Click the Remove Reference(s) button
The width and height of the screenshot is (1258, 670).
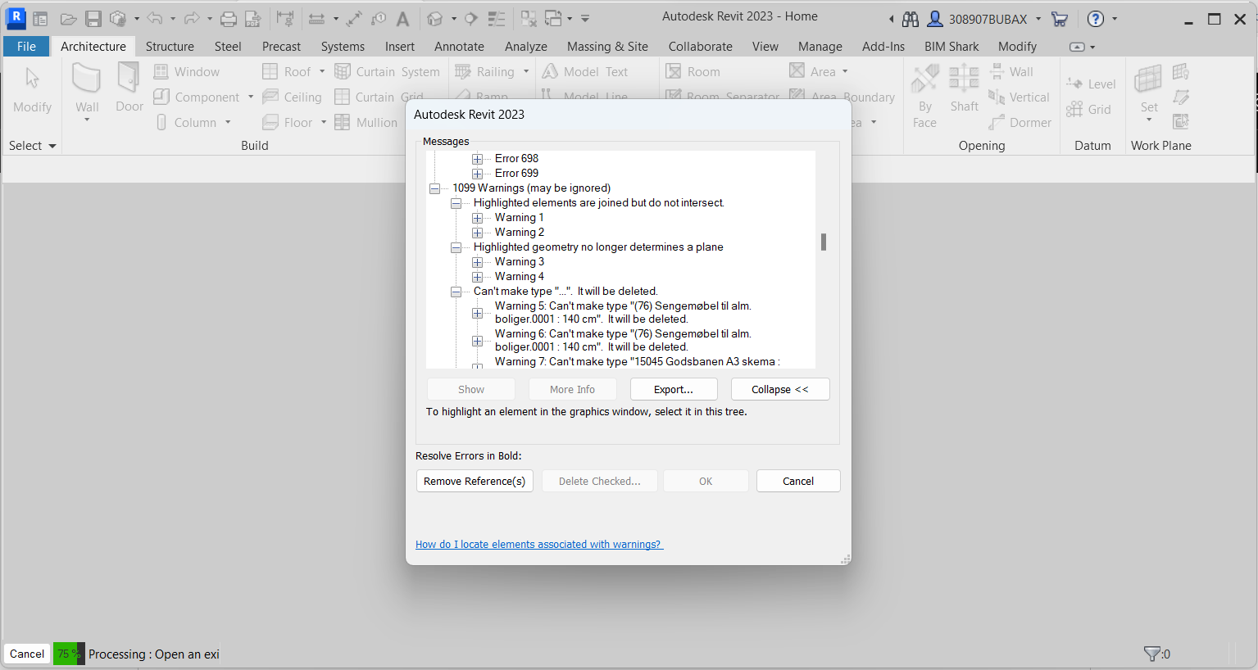(x=475, y=481)
